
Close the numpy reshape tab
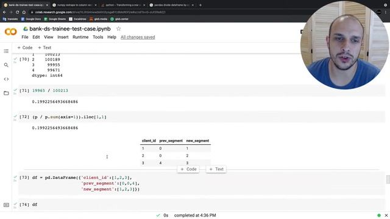click(96, 5)
